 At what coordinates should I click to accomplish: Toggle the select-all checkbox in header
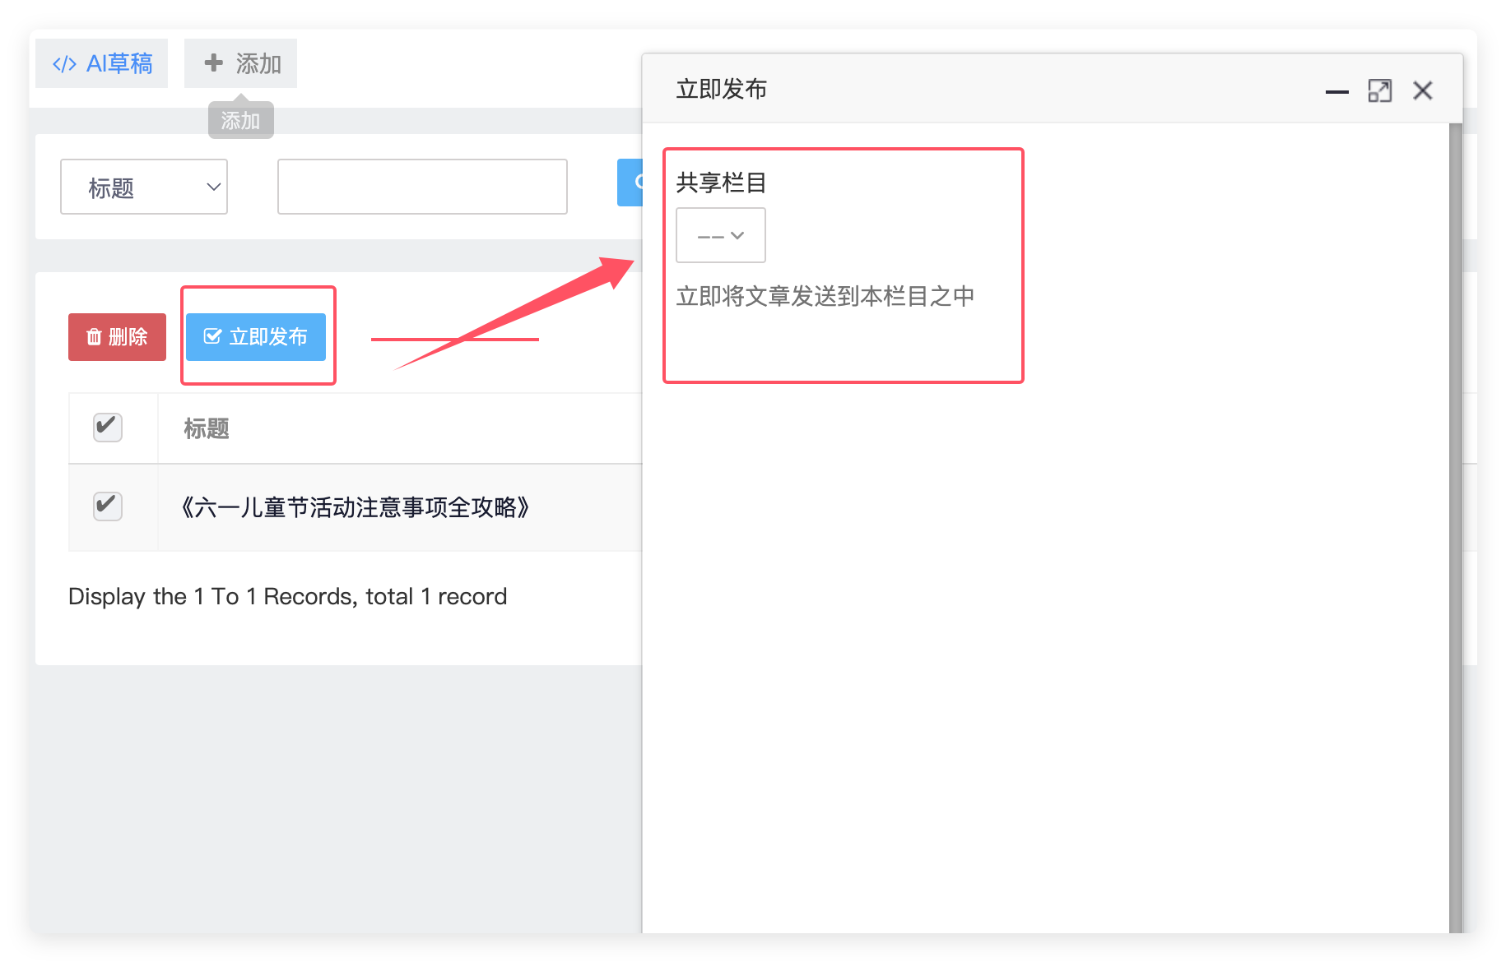[108, 428]
